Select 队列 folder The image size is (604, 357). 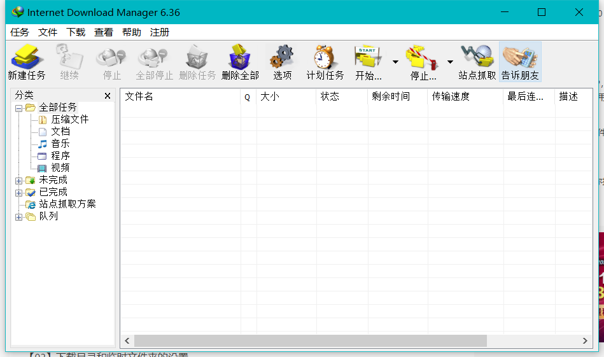(x=48, y=216)
